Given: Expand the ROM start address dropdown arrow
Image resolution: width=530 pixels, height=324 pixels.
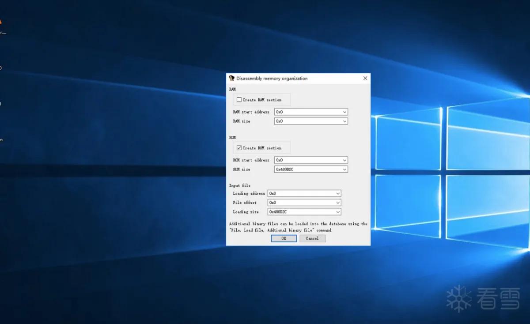Looking at the screenshot, I should click(344, 160).
